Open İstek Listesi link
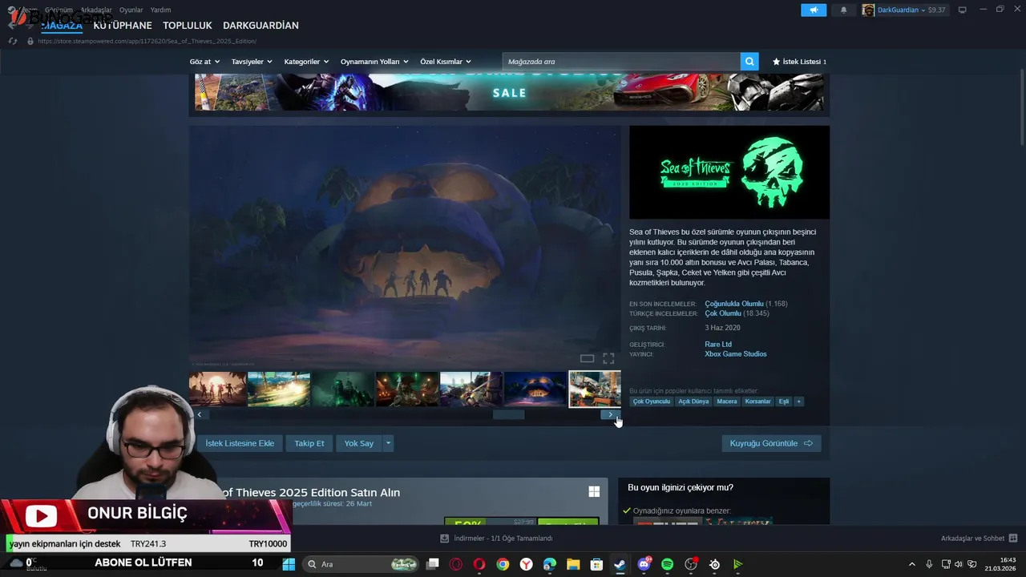 799,62
